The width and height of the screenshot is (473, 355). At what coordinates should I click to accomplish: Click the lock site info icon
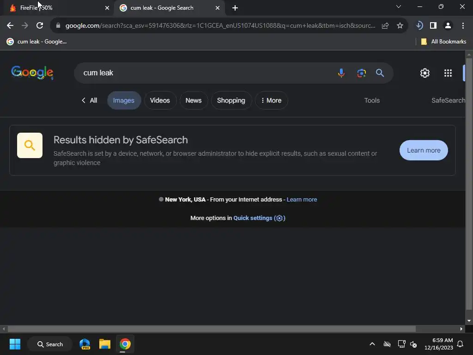(58, 26)
